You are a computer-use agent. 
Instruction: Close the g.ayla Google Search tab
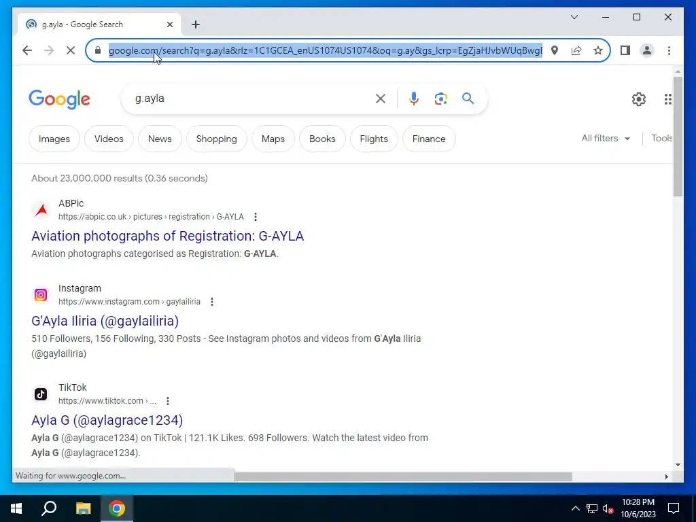pyautogui.click(x=169, y=24)
